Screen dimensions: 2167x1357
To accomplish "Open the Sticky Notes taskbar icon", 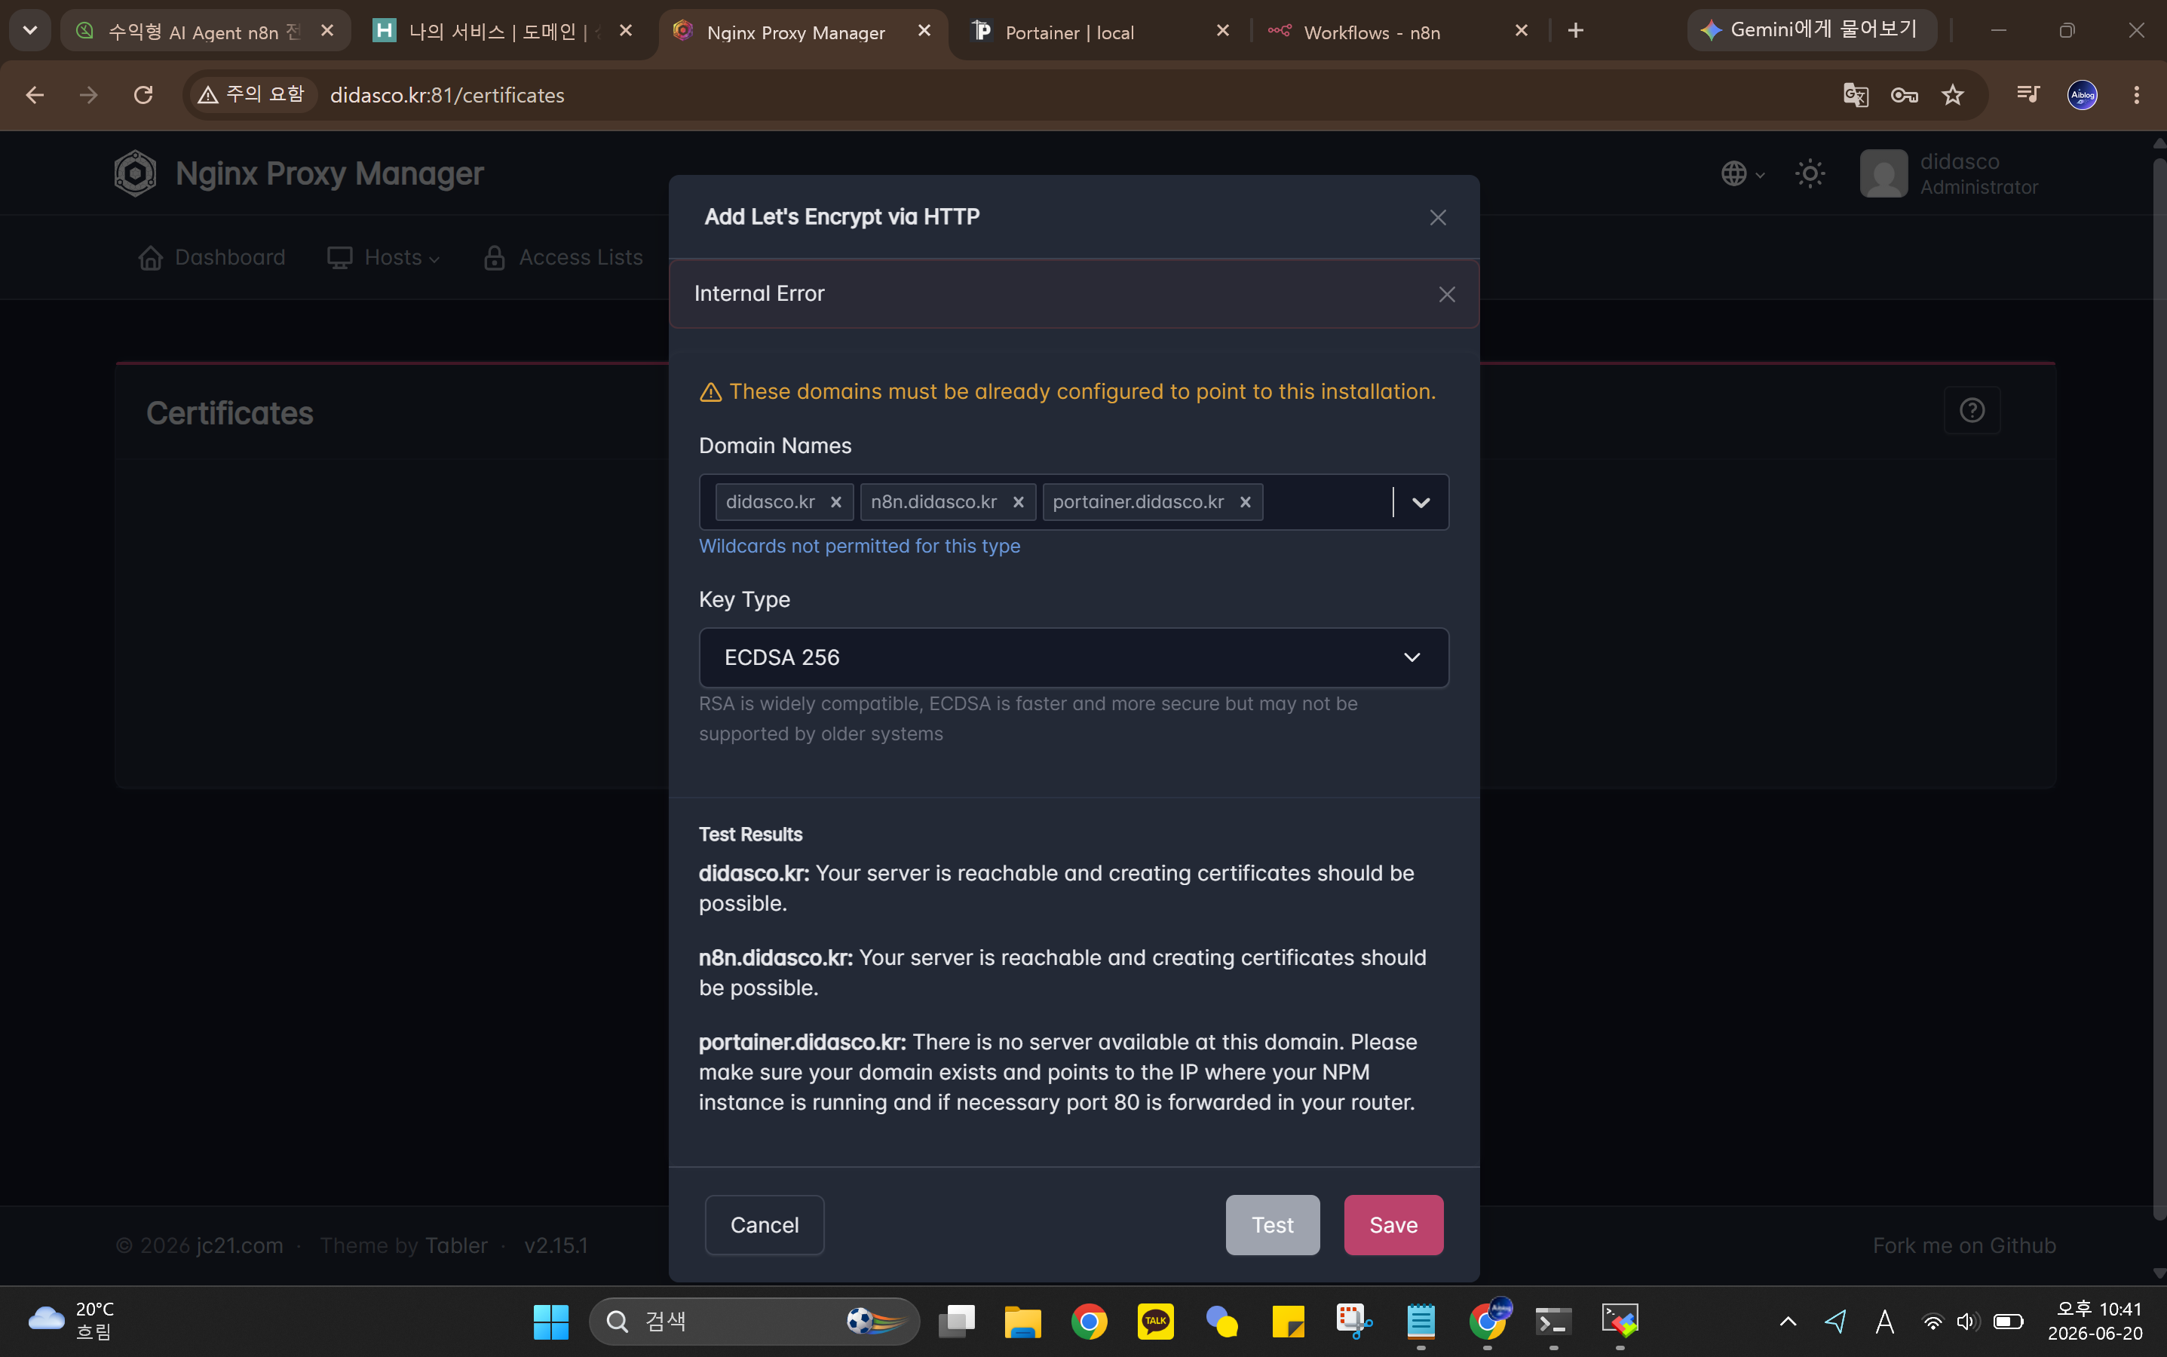I will pos(1288,1321).
